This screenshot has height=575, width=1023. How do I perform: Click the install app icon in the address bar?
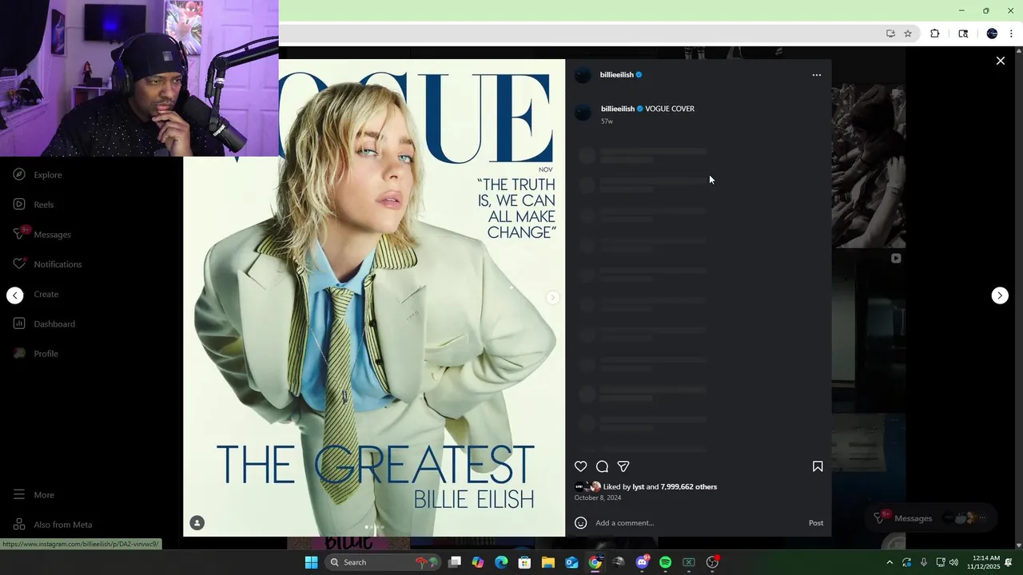890,34
